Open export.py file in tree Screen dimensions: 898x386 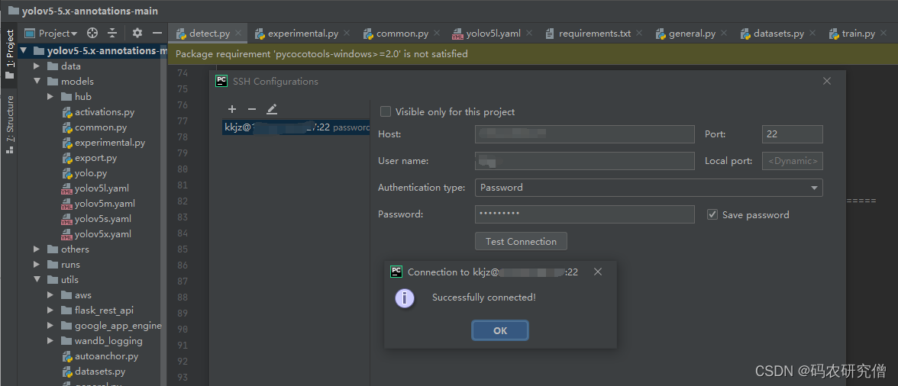(x=89, y=158)
